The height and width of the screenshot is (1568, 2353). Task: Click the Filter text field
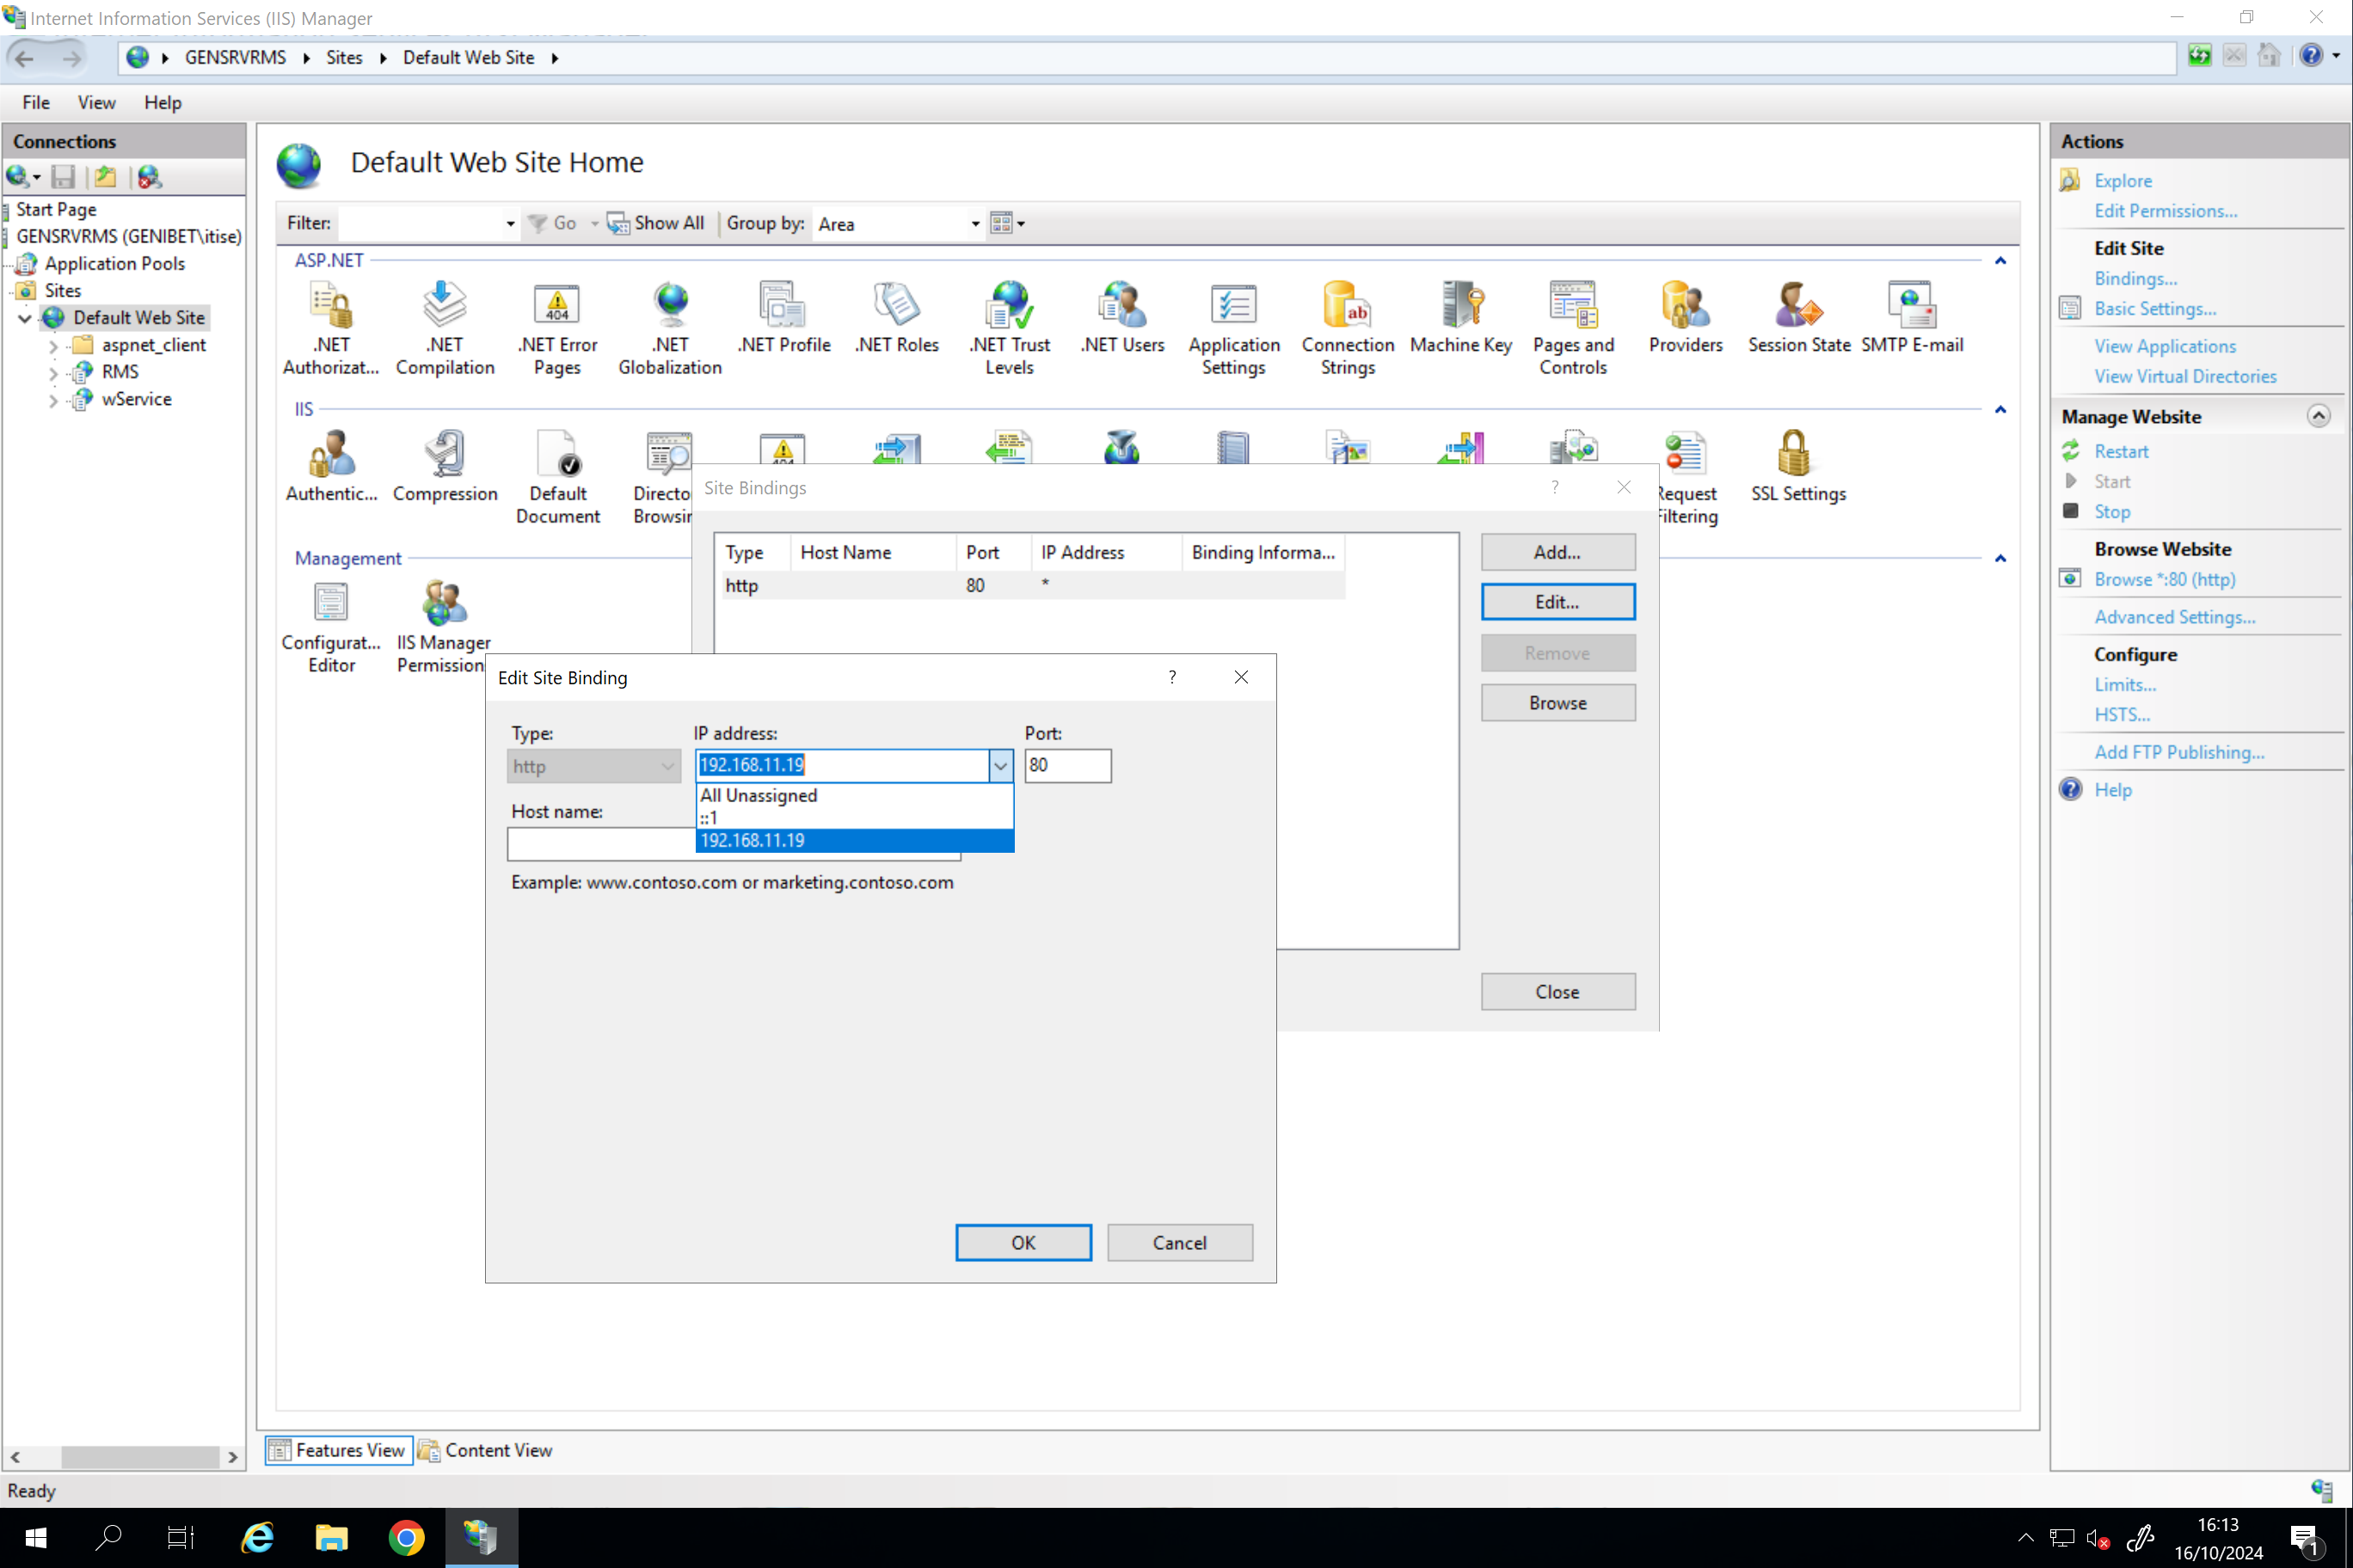pos(421,224)
